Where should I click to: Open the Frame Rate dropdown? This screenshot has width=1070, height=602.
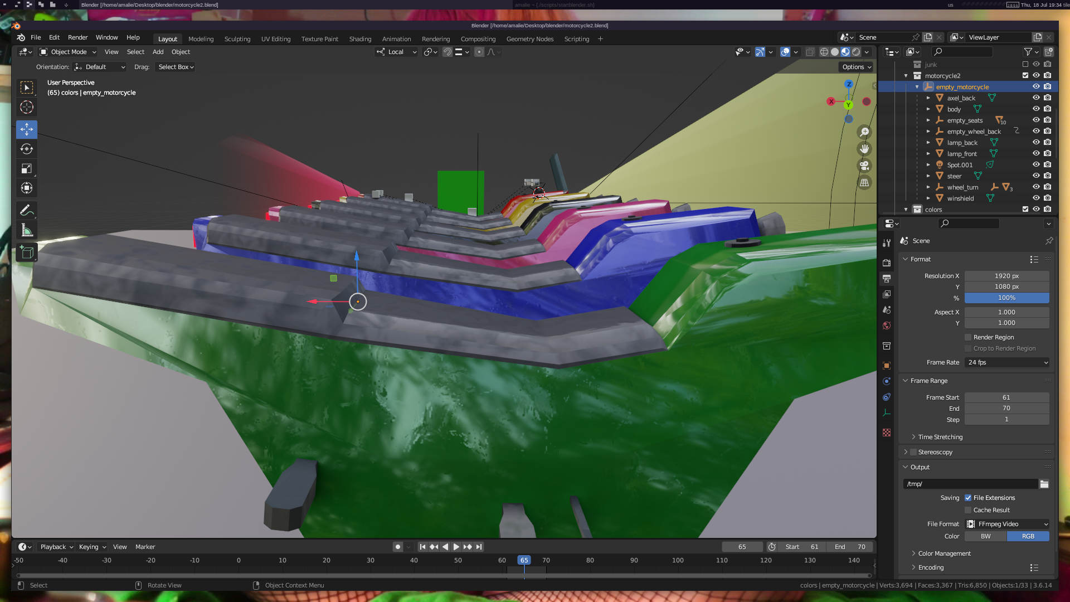1007,362
